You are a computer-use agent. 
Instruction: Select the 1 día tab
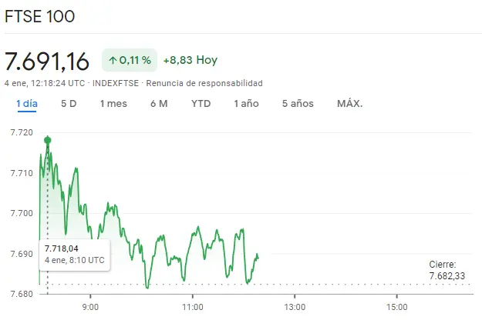pos(26,104)
